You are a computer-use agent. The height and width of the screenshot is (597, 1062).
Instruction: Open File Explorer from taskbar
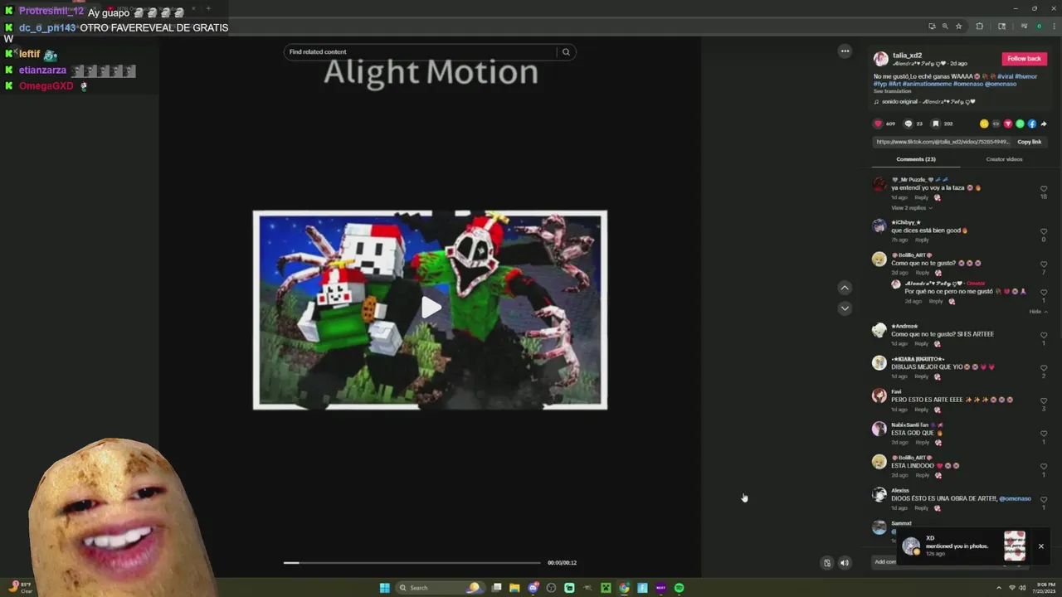[514, 588]
